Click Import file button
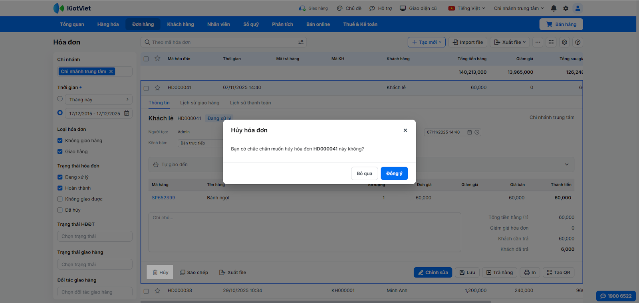 [468, 42]
